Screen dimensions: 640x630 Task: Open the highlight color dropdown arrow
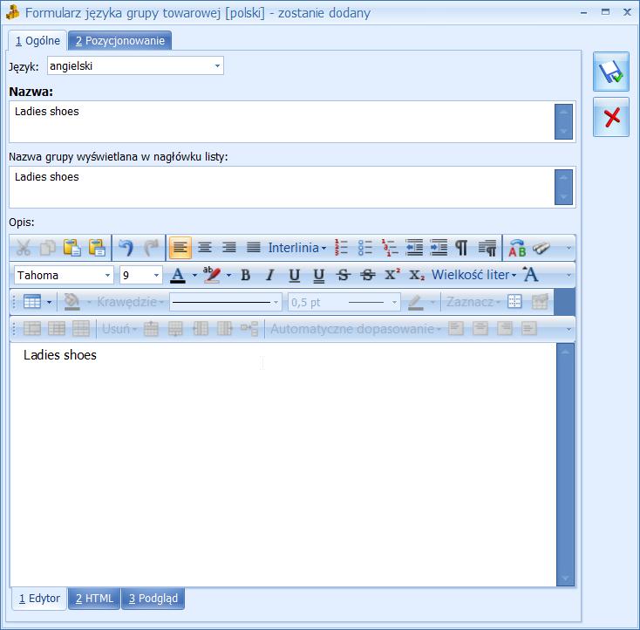click(228, 275)
